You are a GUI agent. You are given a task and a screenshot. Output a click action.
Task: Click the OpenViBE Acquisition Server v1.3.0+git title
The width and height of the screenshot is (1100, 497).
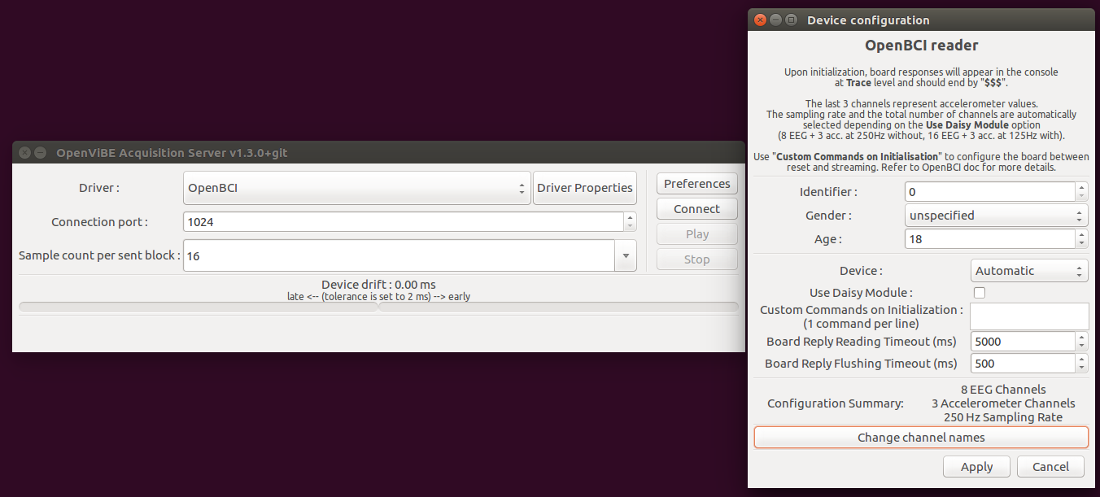pyautogui.click(x=172, y=153)
